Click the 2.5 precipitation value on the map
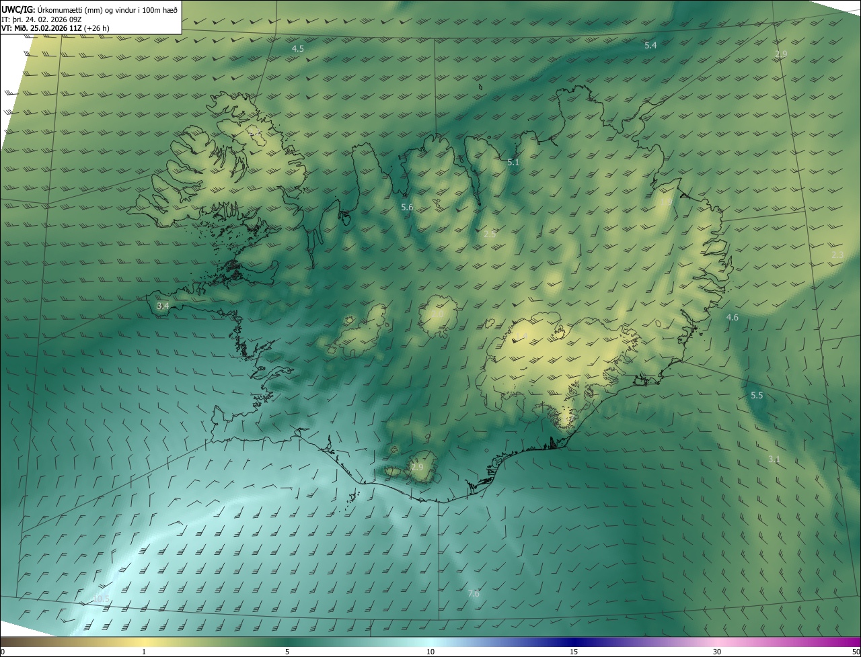861x657 pixels. [490, 234]
